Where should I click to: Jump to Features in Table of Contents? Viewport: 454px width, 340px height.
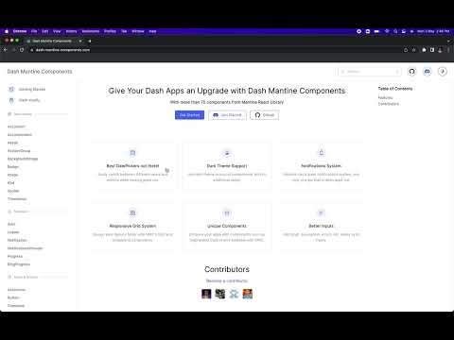point(385,97)
